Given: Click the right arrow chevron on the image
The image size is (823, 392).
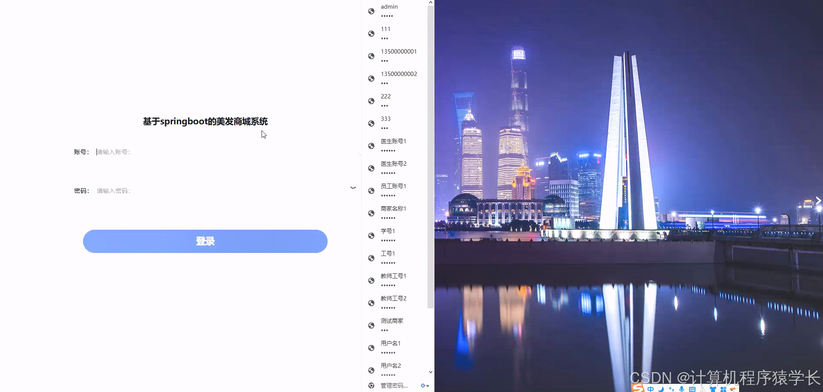Looking at the screenshot, I should [x=818, y=200].
